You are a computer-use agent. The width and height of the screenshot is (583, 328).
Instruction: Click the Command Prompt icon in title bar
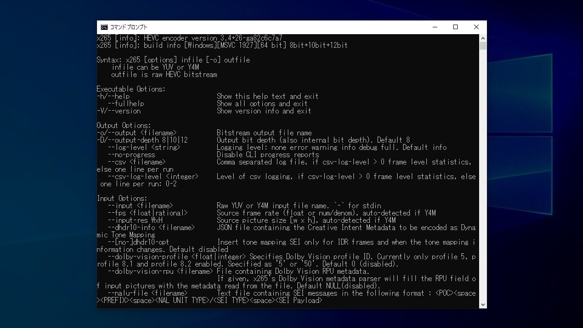click(104, 27)
